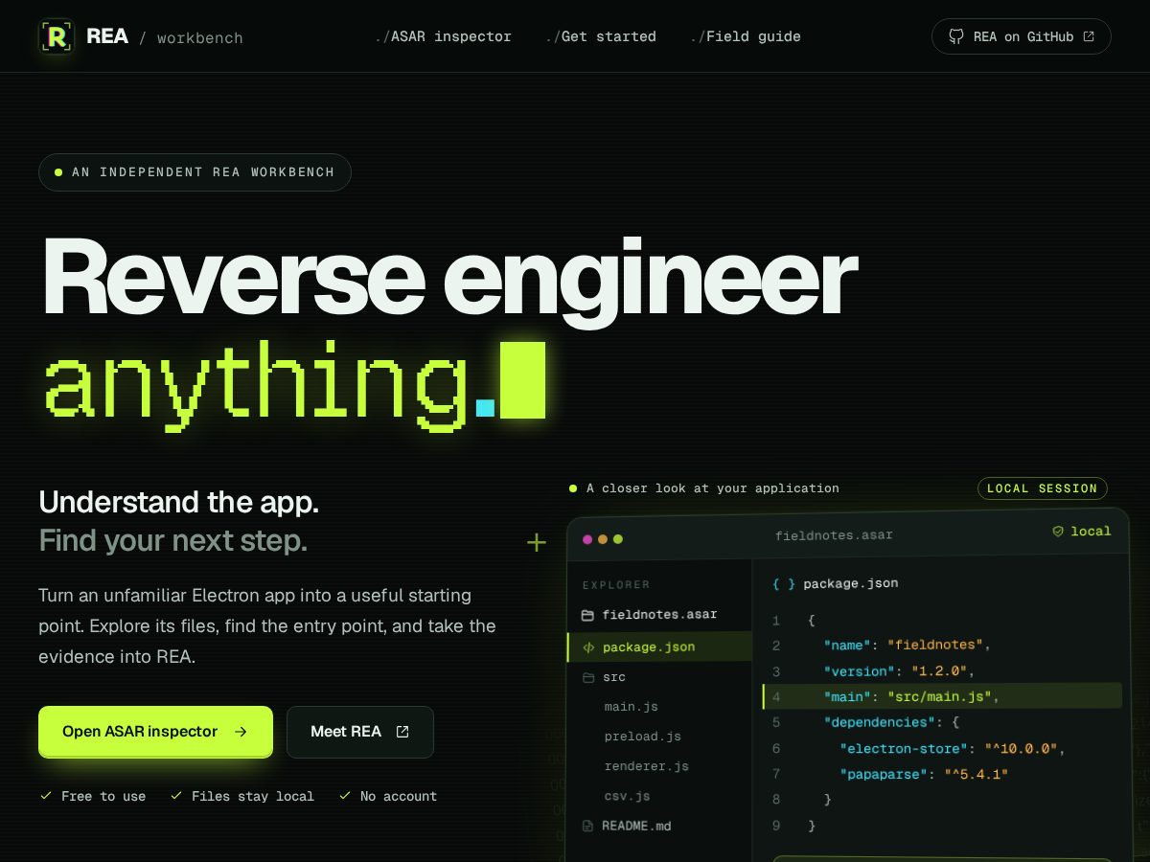This screenshot has height=862, width=1150.
Task: Click the folder icon beside fieldnotes.asar
Action: coord(588,615)
